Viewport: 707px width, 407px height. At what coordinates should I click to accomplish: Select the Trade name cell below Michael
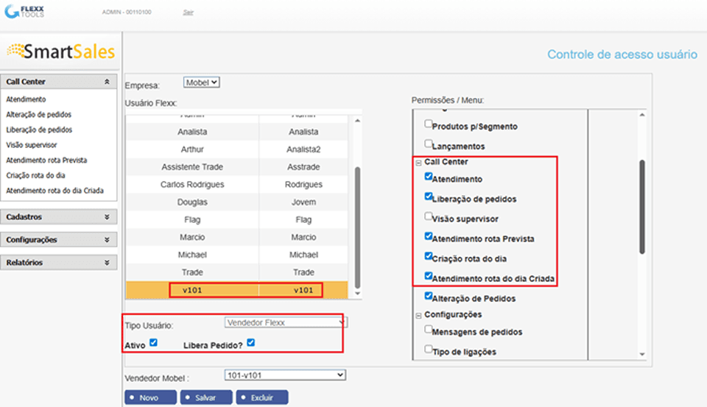(192, 272)
